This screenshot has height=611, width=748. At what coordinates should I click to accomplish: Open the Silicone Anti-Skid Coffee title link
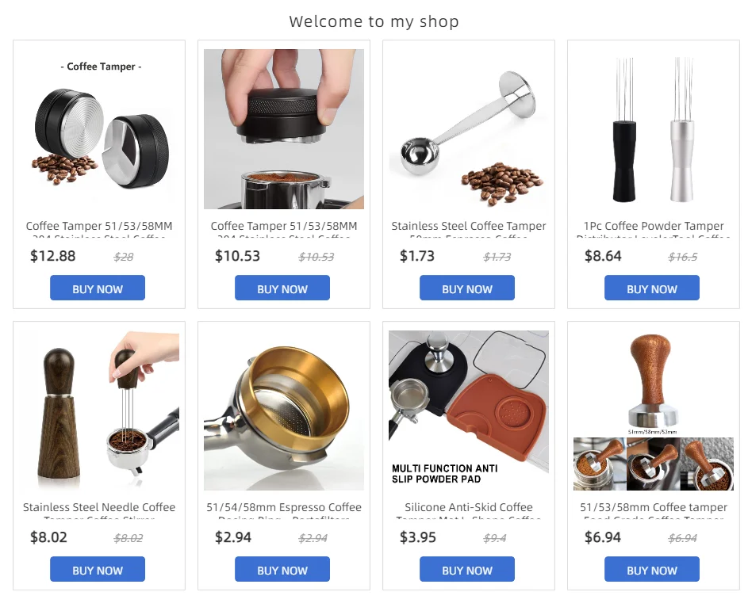469,507
